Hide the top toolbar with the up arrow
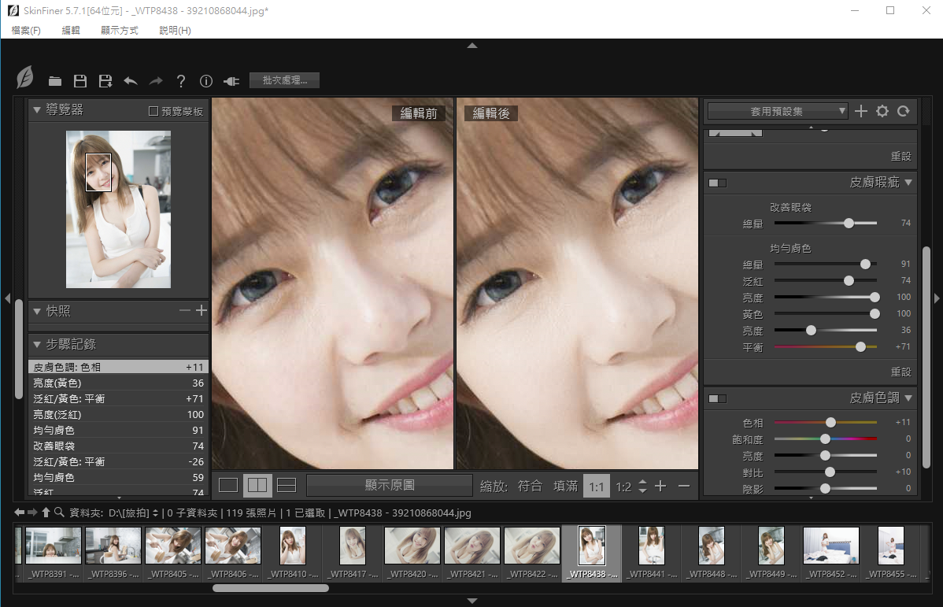This screenshot has width=943, height=607. tap(472, 45)
